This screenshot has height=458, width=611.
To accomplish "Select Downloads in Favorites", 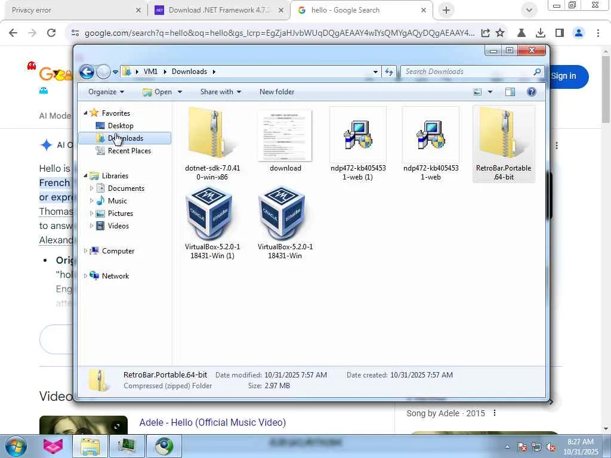I will pyautogui.click(x=125, y=138).
